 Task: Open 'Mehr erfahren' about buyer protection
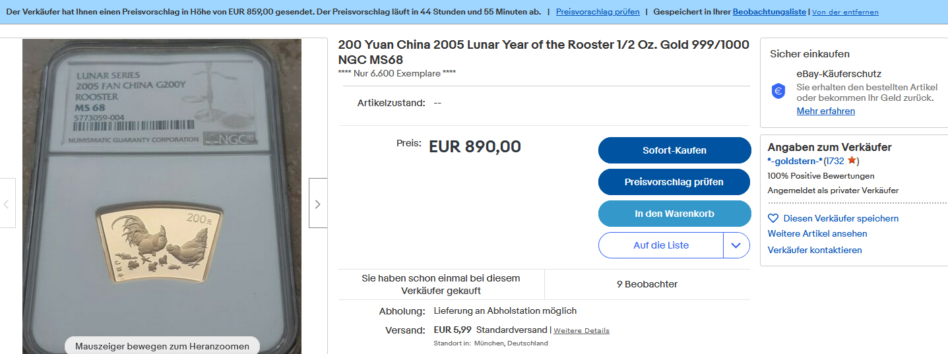coord(825,111)
